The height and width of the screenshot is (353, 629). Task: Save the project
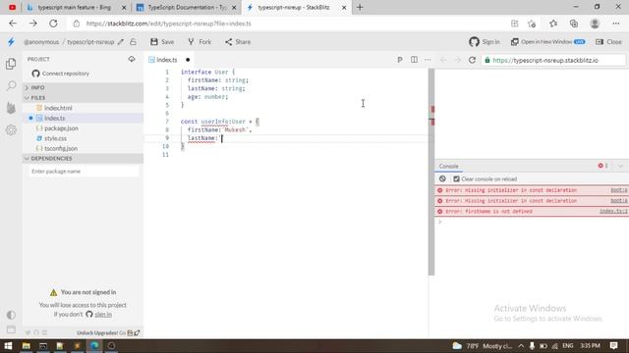click(x=162, y=41)
